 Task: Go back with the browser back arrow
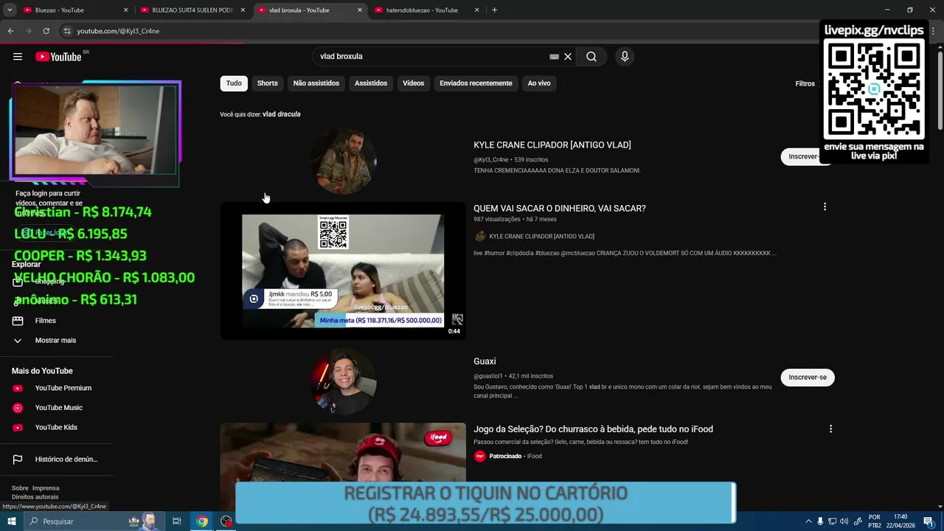[10, 31]
